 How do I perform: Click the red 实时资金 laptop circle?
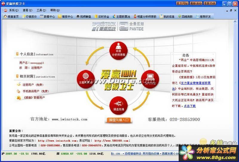click(x=150, y=79)
